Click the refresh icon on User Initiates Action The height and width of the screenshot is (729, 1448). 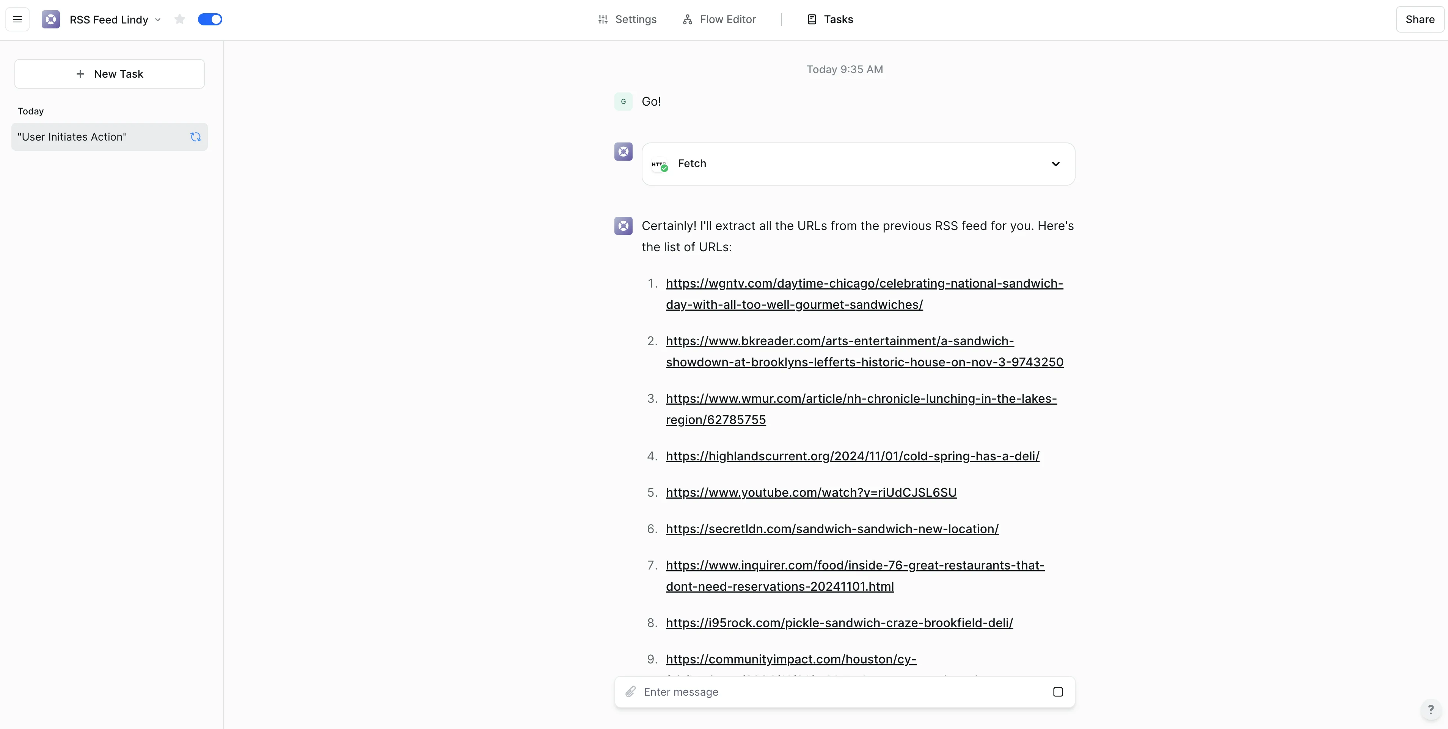[x=196, y=137]
